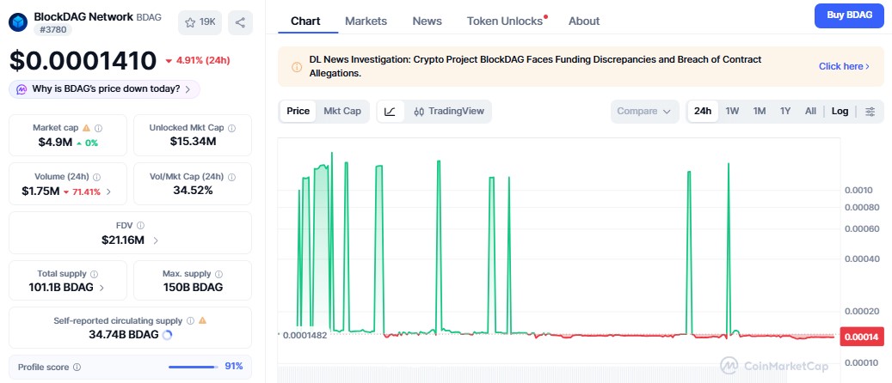Show Total supply info icon

[94, 274]
